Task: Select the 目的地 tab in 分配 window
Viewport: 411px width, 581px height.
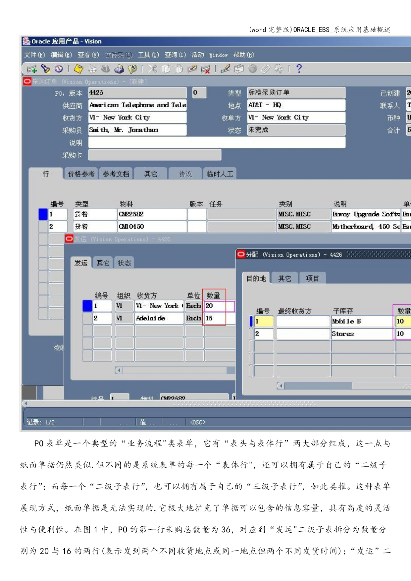Action: (256, 278)
